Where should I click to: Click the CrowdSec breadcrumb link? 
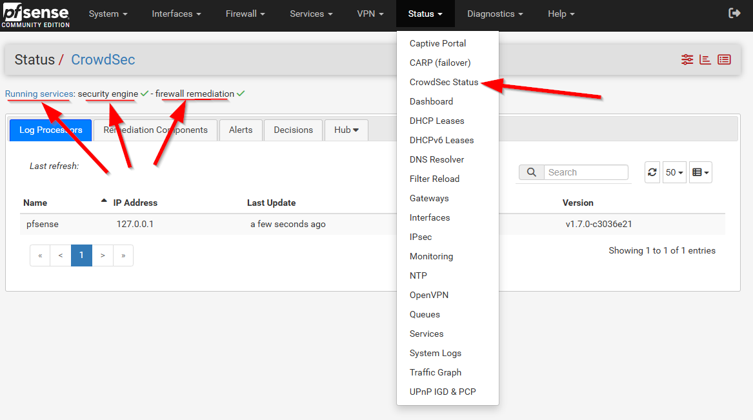click(103, 59)
